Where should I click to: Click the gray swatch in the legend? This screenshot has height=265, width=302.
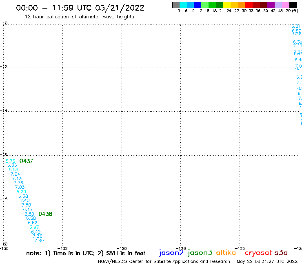tap(176, 5)
